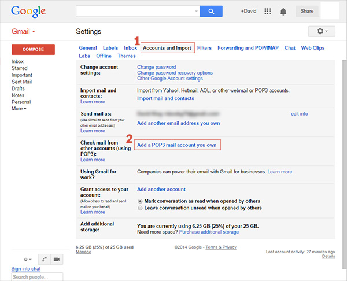Click Add a POP3 mail account link
The height and width of the screenshot is (281, 347).
tap(177, 145)
